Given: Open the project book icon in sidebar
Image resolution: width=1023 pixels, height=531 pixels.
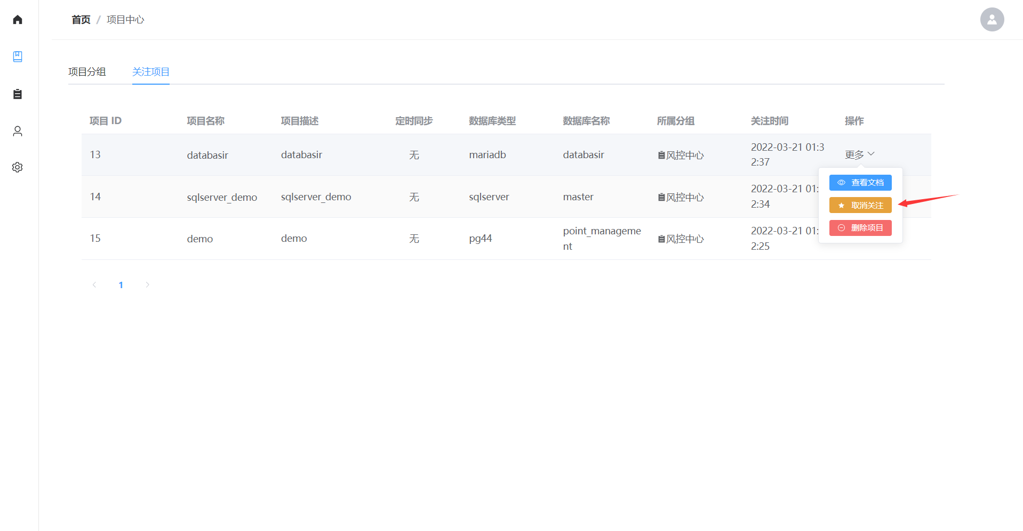Looking at the screenshot, I should coord(18,56).
